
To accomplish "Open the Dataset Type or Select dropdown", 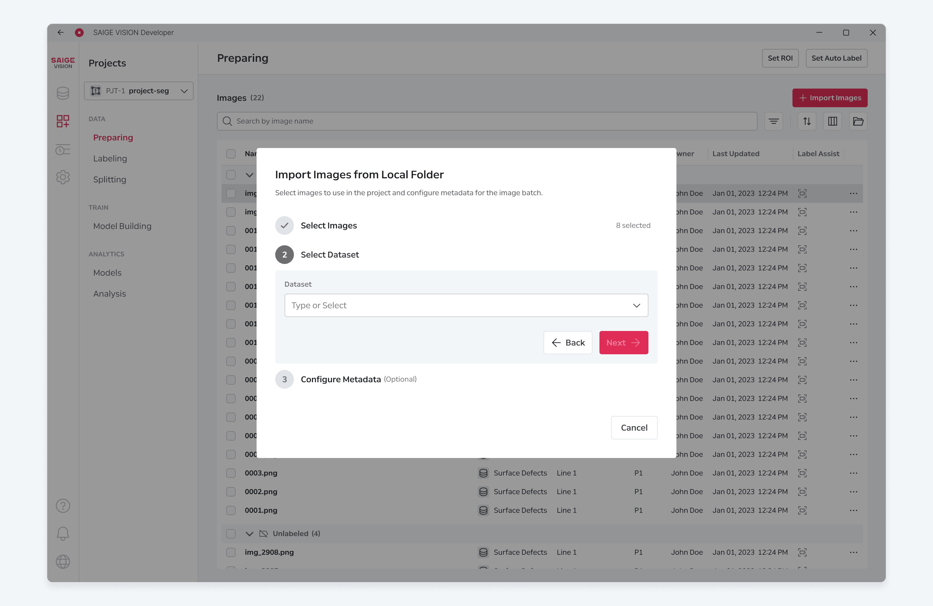I will pos(466,306).
